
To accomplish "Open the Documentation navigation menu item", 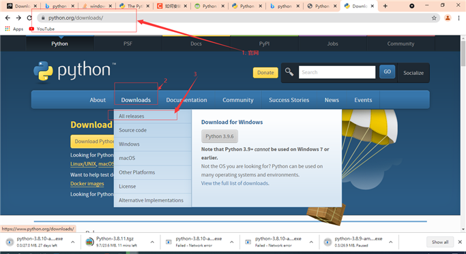I will pos(186,100).
